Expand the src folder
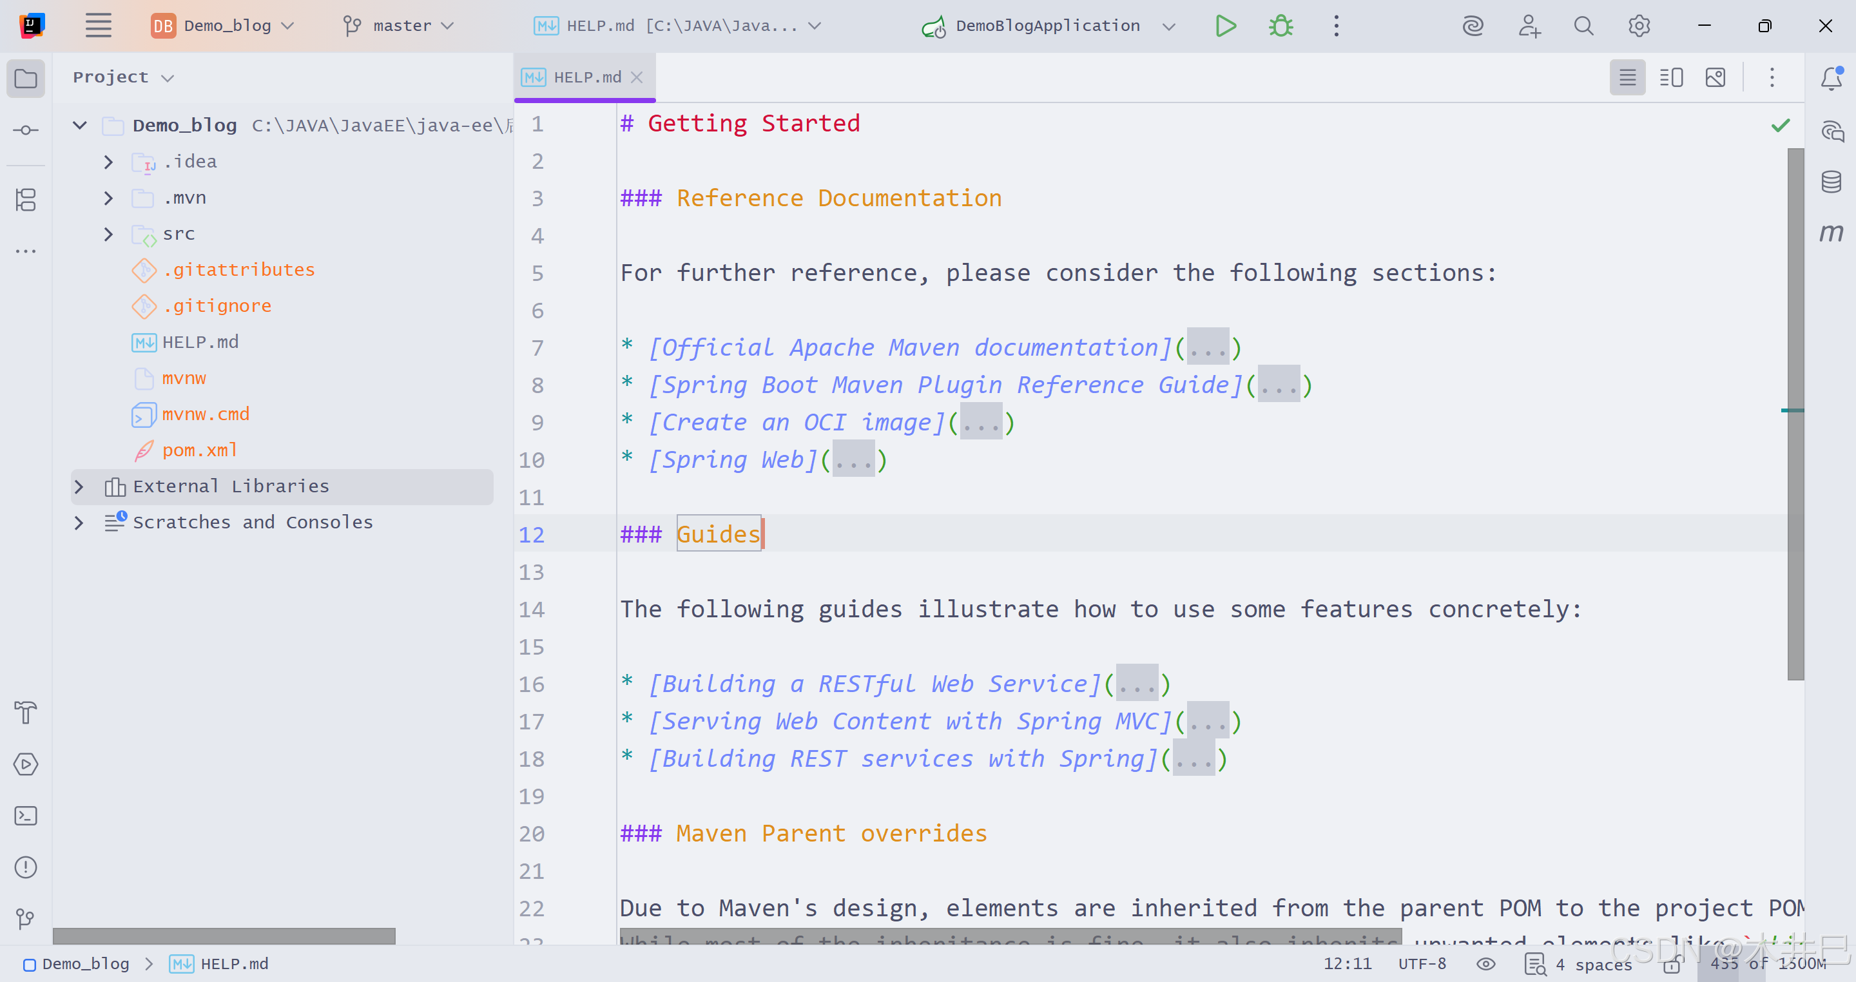1856x982 pixels. [x=108, y=234]
